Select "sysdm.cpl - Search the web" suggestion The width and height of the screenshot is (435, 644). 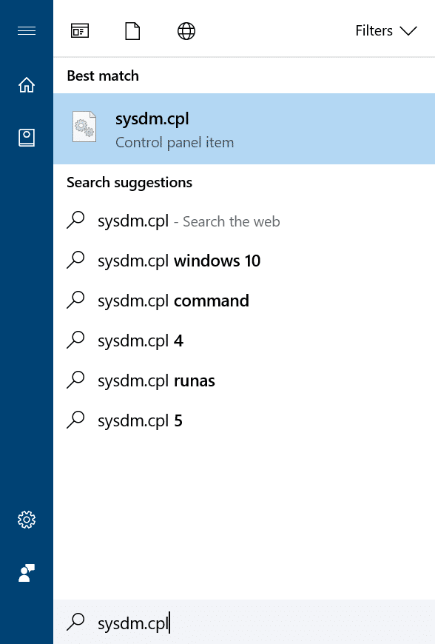coord(244,221)
